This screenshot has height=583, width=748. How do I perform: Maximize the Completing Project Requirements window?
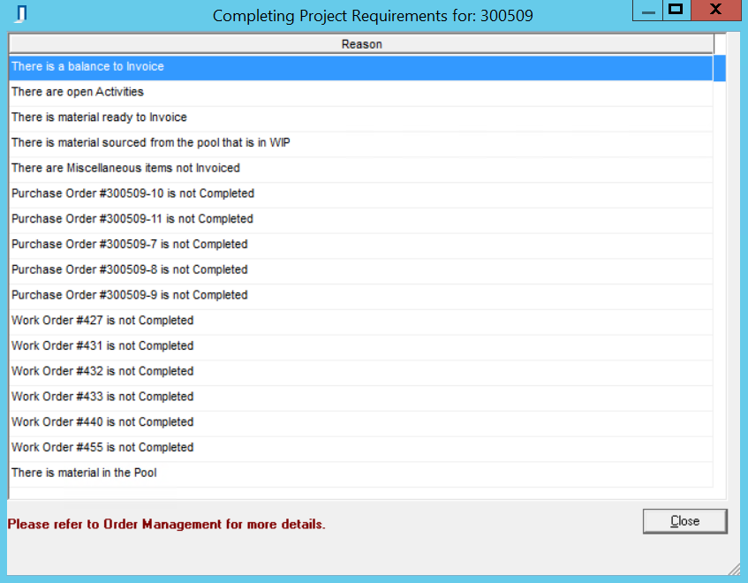tap(676, 11)
